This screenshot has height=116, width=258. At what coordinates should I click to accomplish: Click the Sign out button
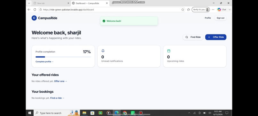pos(220,18)
